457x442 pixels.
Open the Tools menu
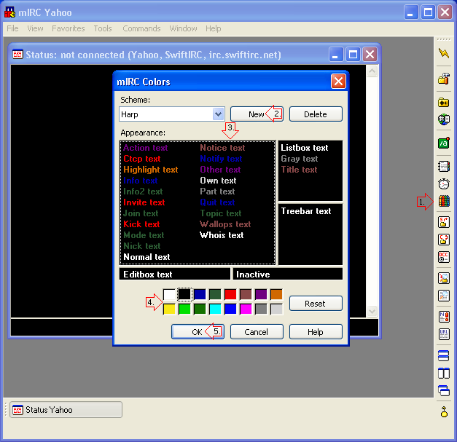tap(103, 28)
